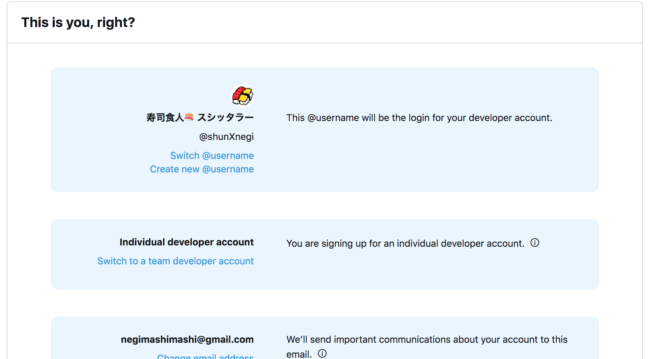This screenshot has width=651, height=359.
Task: Click the signing up confirmation sentence
Action: 405,243
